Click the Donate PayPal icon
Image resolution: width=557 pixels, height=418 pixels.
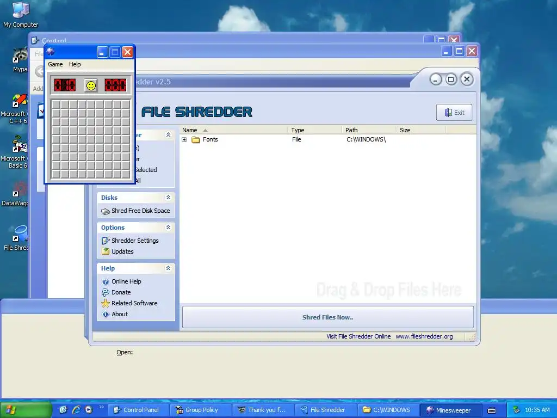105,292
